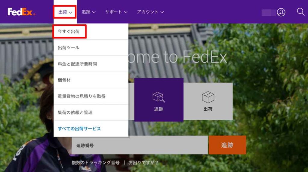The height and width of the screenshot is (172, 308).
Task: Select the purple 追跡 package tile
Action: [x=159, y=100]
